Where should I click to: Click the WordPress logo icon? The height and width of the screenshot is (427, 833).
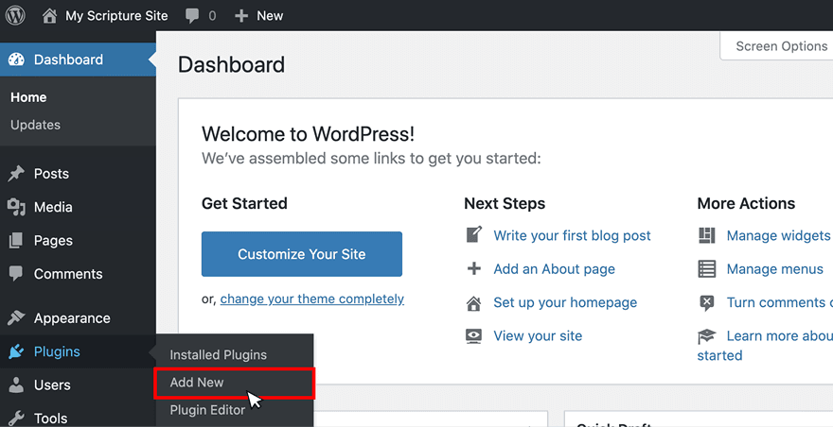click(x=15, y=15)
